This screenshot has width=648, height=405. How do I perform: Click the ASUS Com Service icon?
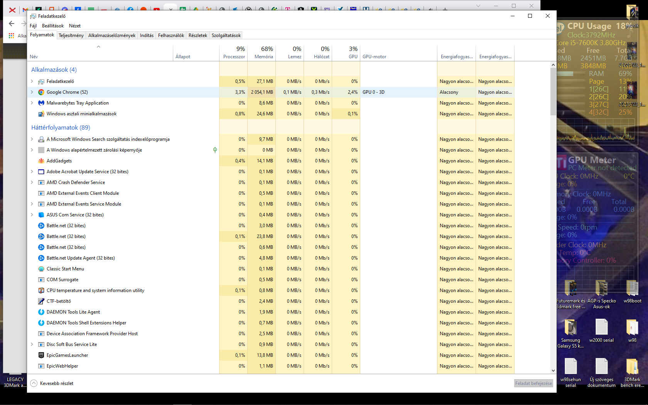click(41, 215)
